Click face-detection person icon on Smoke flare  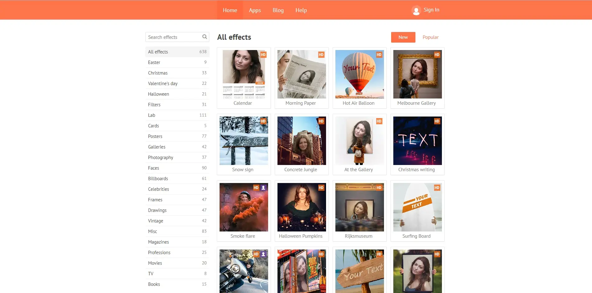tap(263, 188)
